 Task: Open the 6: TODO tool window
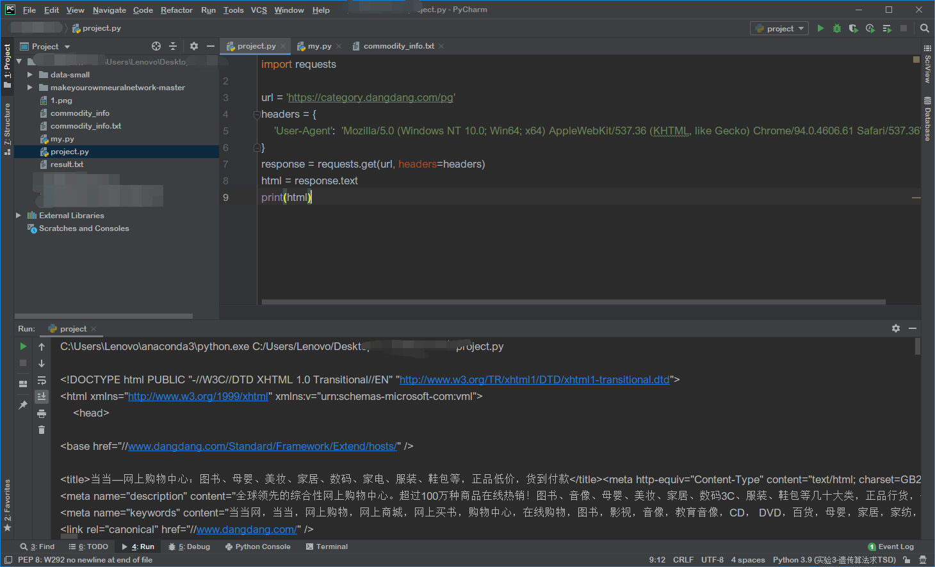[x=88, y=547]
